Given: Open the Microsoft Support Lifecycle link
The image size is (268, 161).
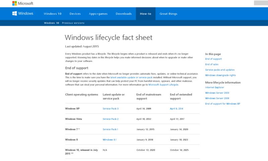Looking at the screenshot, I should (163, 84).
